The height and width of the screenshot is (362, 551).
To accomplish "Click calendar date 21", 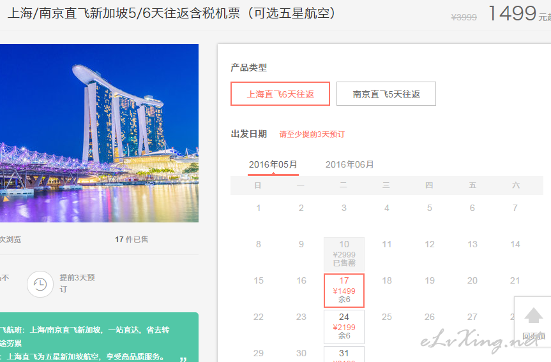I will tap(515, 280).
